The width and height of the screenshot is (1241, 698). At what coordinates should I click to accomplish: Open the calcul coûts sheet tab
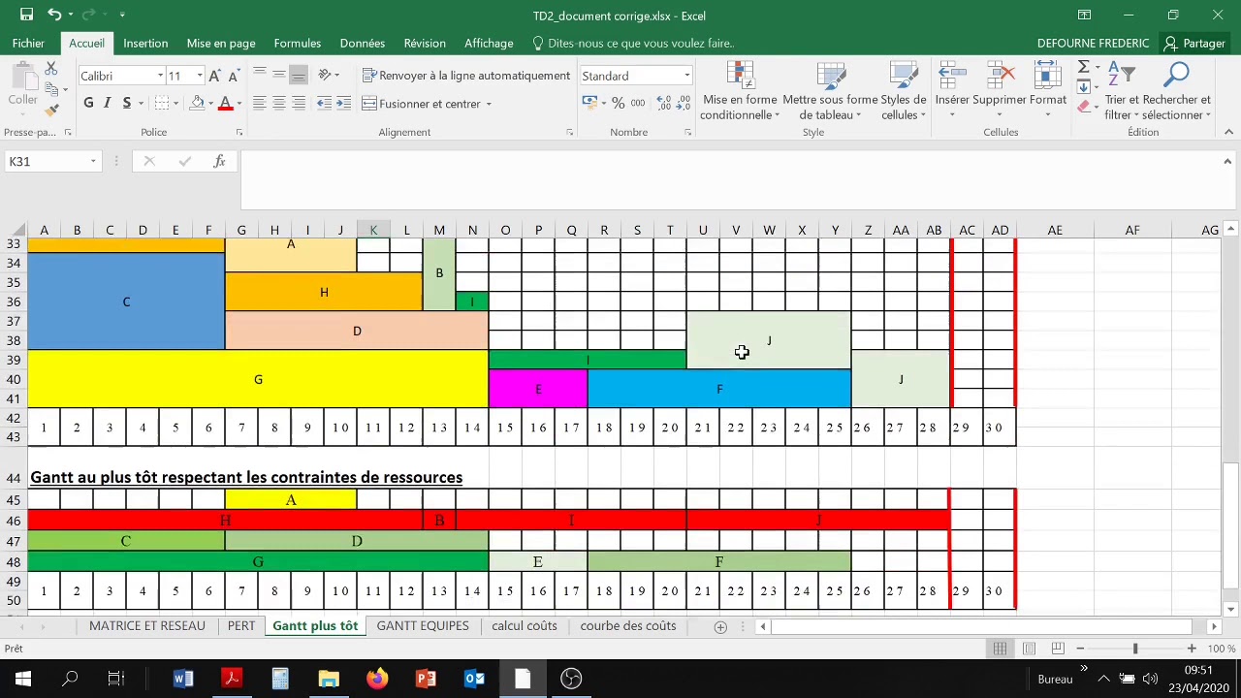[x=524, y=625]
